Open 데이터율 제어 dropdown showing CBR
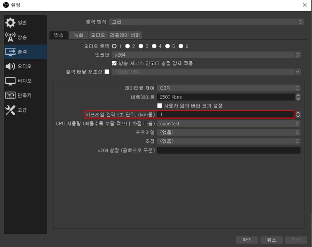This screenshot has height=247, width=312. tap(229, 88)
